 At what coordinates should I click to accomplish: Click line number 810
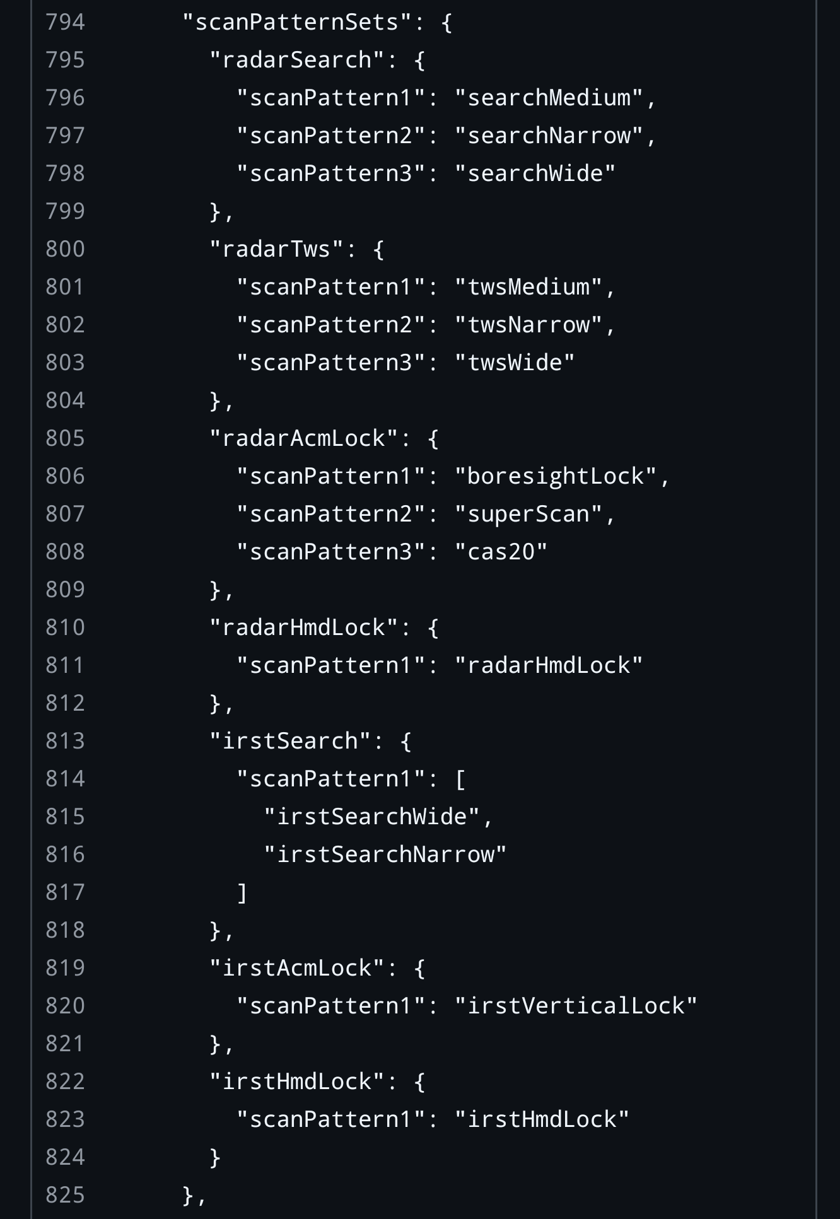pos(65,628)
